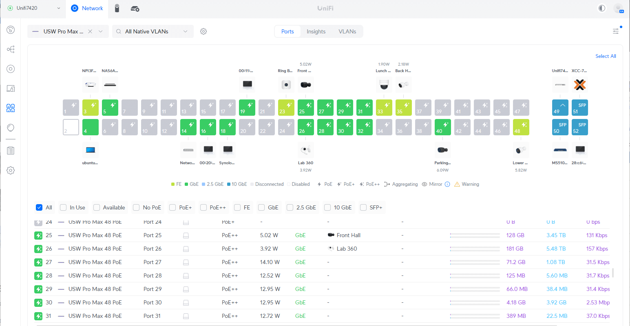630x326 pixels.
Task: Open the UniFi Devices sidebar icon
Action: pos(11,69)
